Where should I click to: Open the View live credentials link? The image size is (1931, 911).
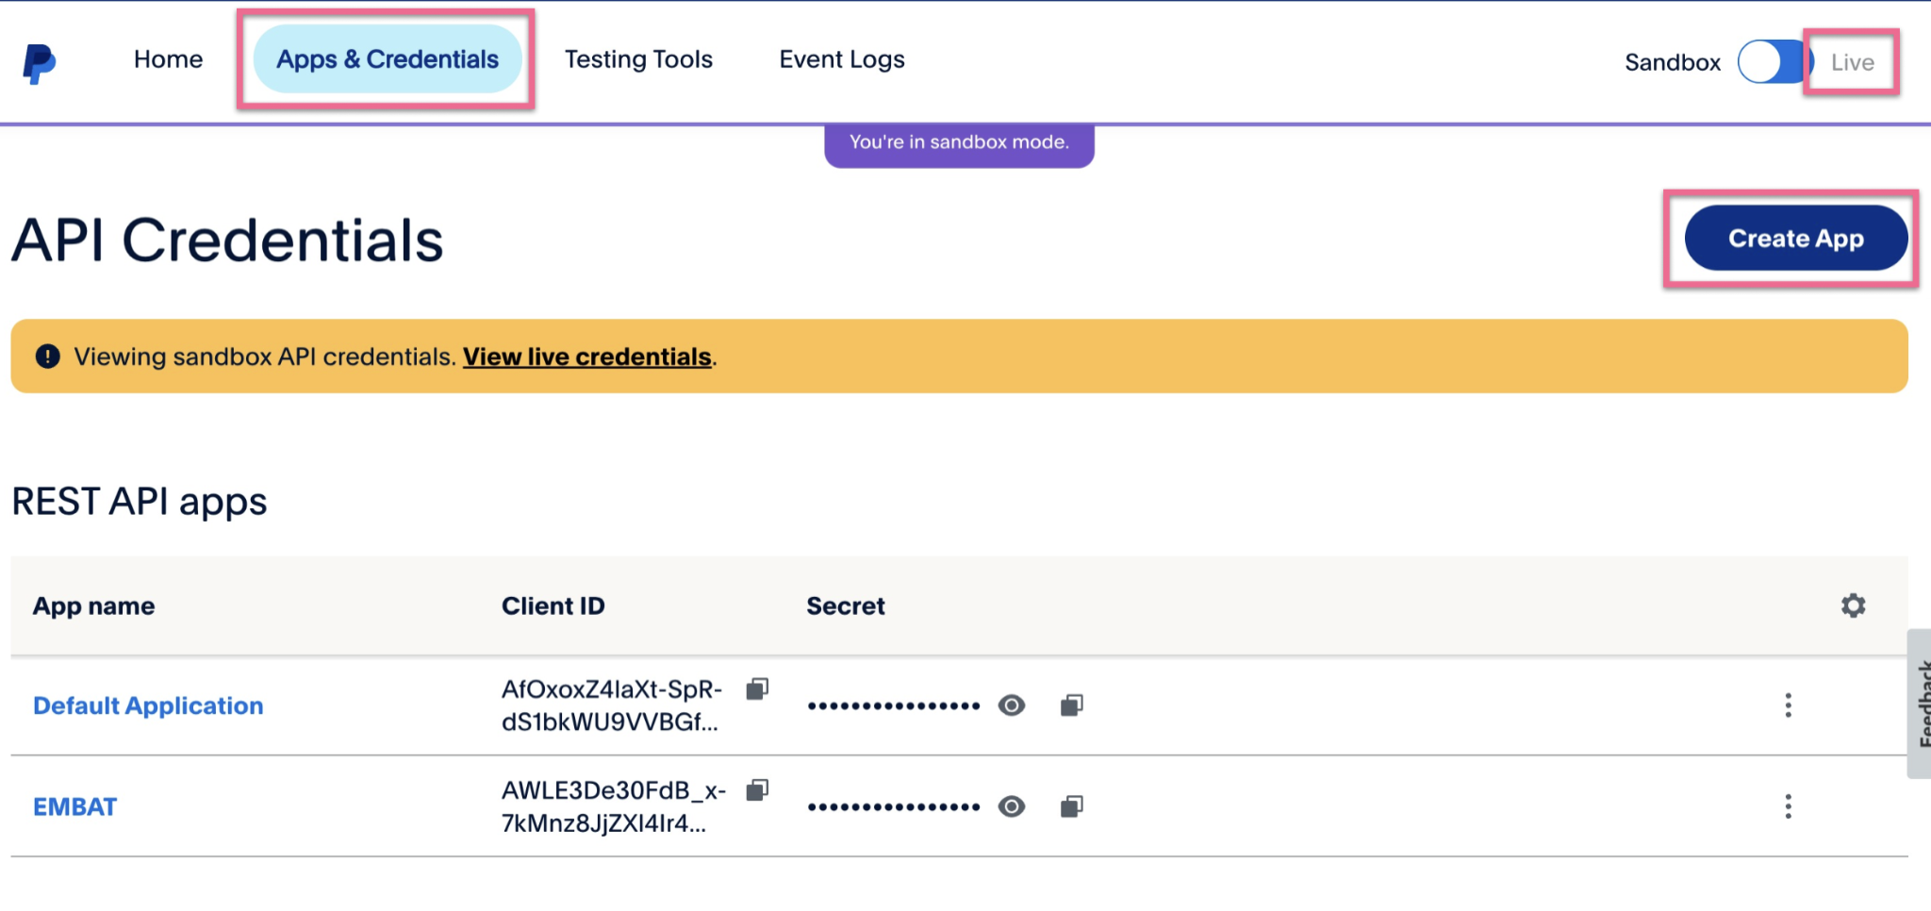point(586,356)
